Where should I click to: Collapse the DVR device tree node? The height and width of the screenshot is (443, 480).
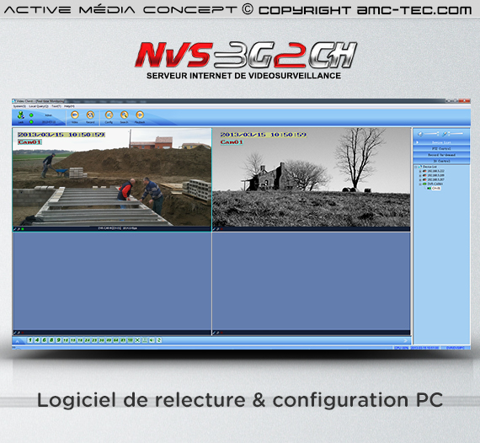(x=420, y=184)
